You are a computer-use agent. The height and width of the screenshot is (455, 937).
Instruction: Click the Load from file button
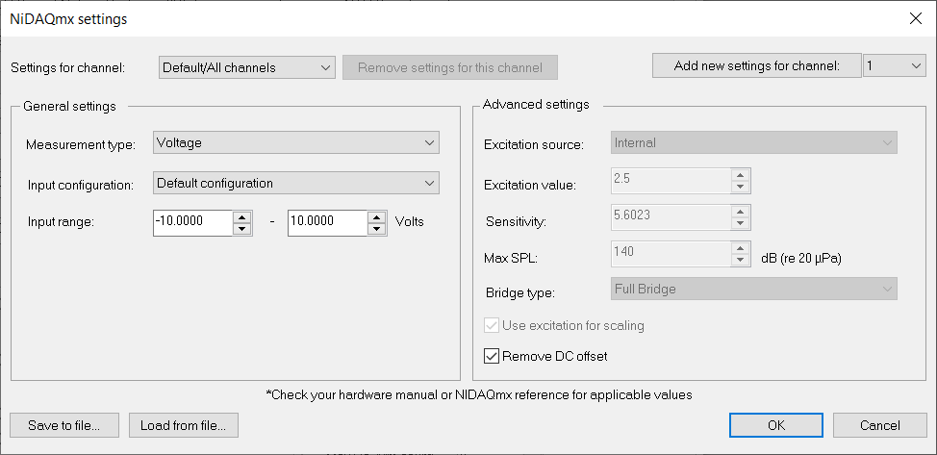coord(183,425)
